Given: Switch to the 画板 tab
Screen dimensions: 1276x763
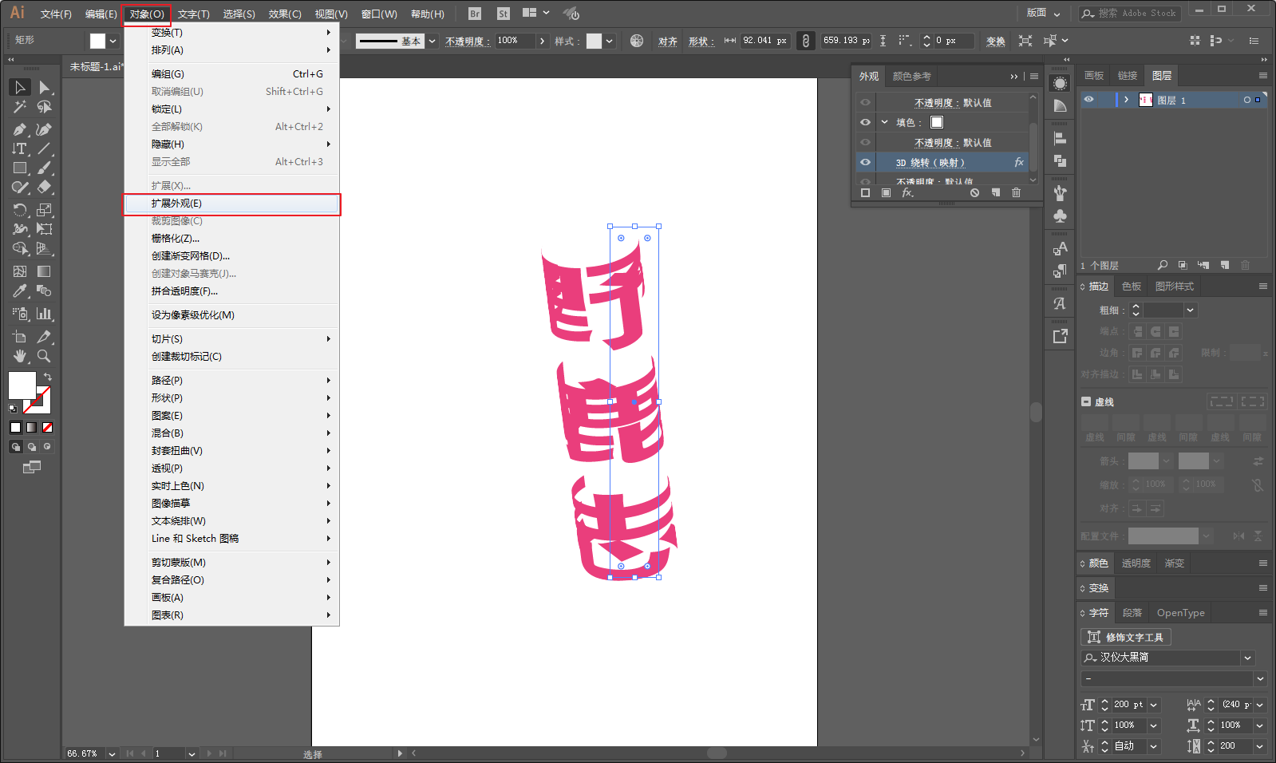Looking at the screenshot, I should pyautogui.click(x=1094, y=76).
